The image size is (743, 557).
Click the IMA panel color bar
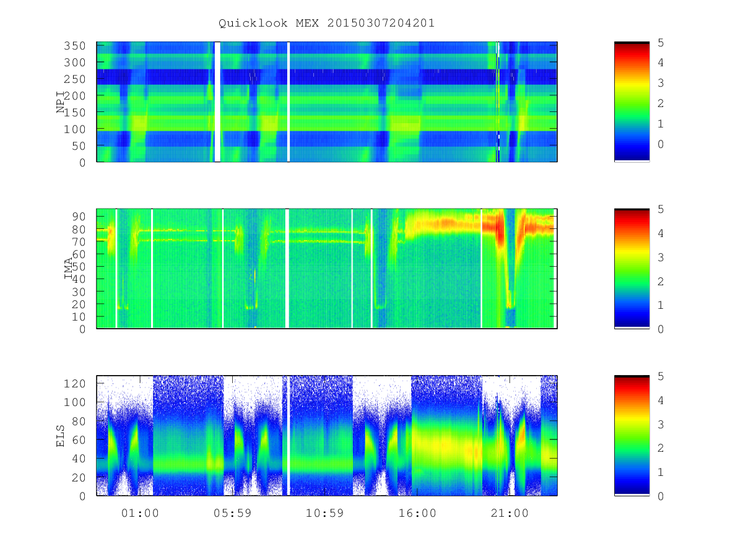coord(632,269)
